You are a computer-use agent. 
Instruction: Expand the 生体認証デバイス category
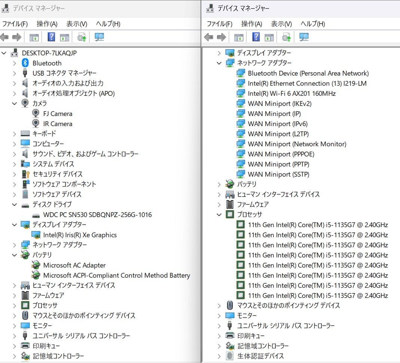pyautogui.click(x=219, y=356)
